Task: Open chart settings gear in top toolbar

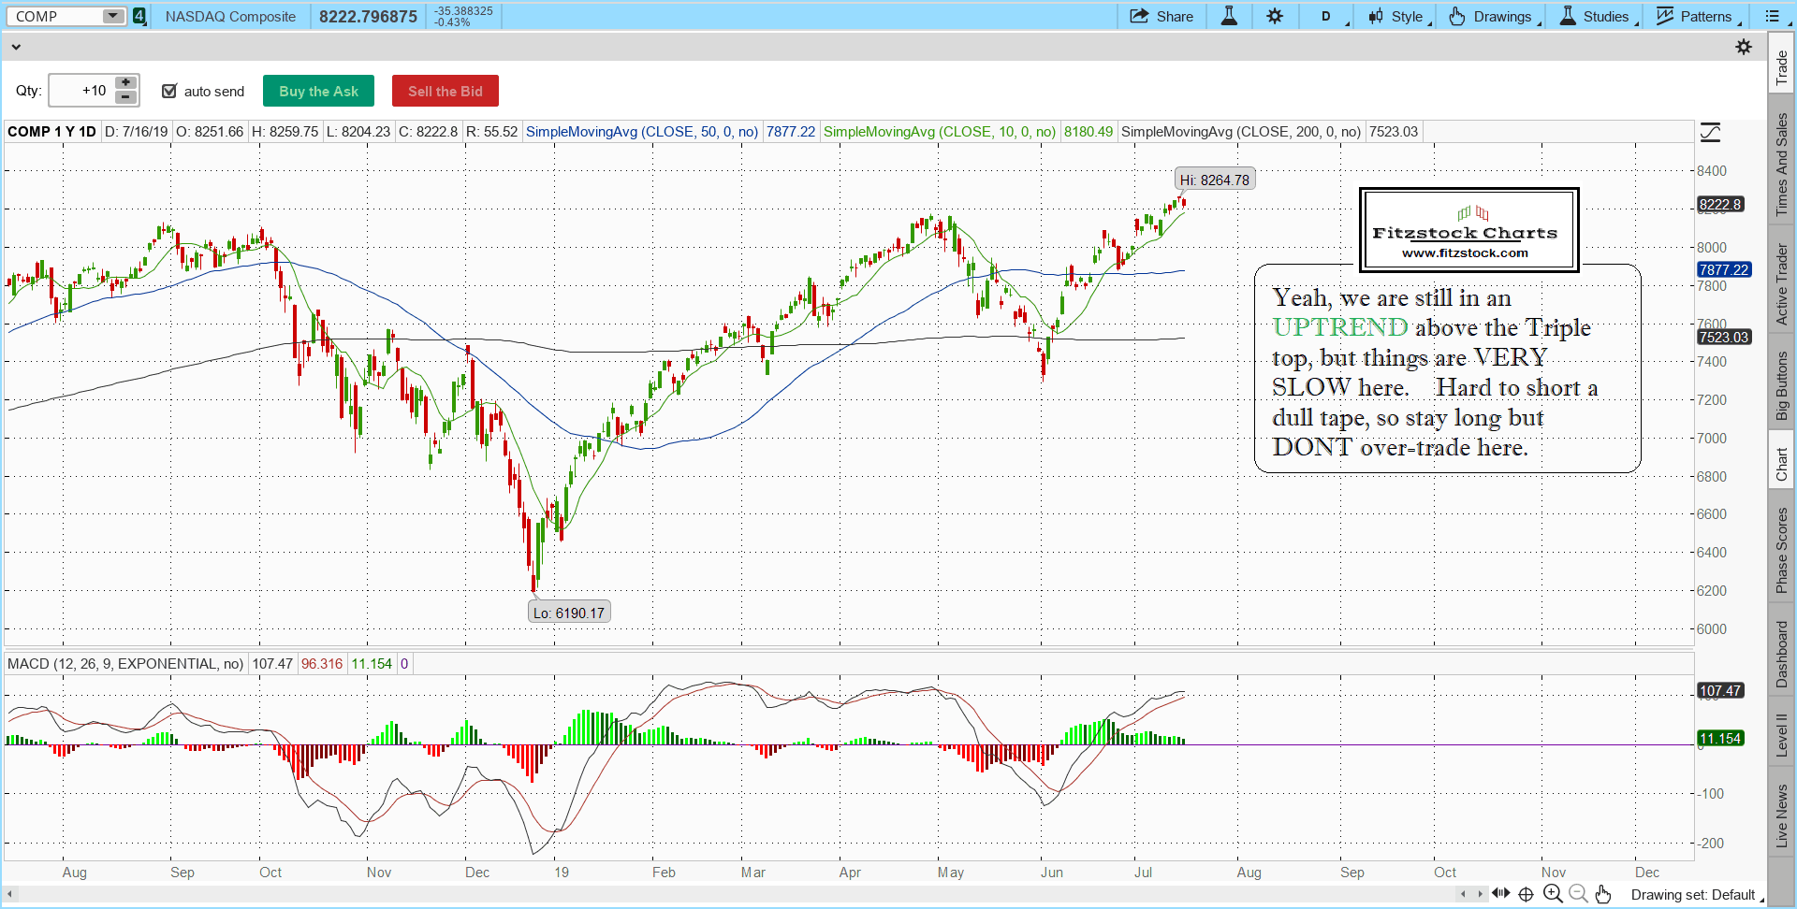Action: [x=1275, y=16]
